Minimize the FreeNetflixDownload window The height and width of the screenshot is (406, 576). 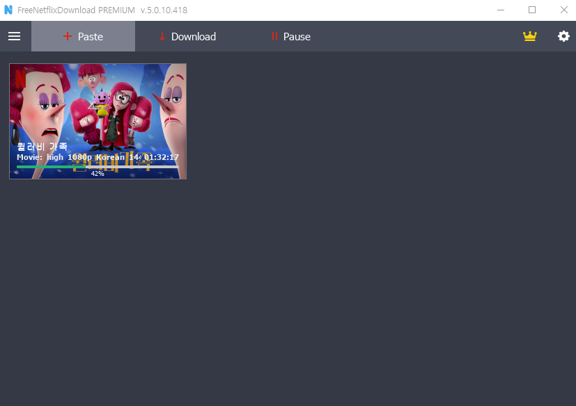tap(501, 10)
